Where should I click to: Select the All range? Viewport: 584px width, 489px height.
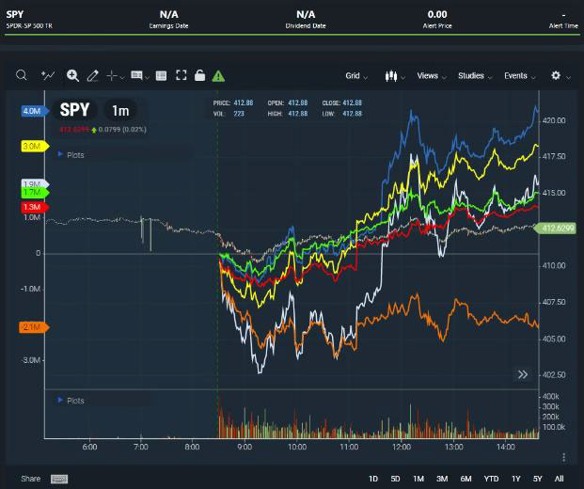559,479
